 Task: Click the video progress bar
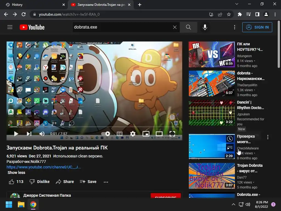(x=94, y=127)
